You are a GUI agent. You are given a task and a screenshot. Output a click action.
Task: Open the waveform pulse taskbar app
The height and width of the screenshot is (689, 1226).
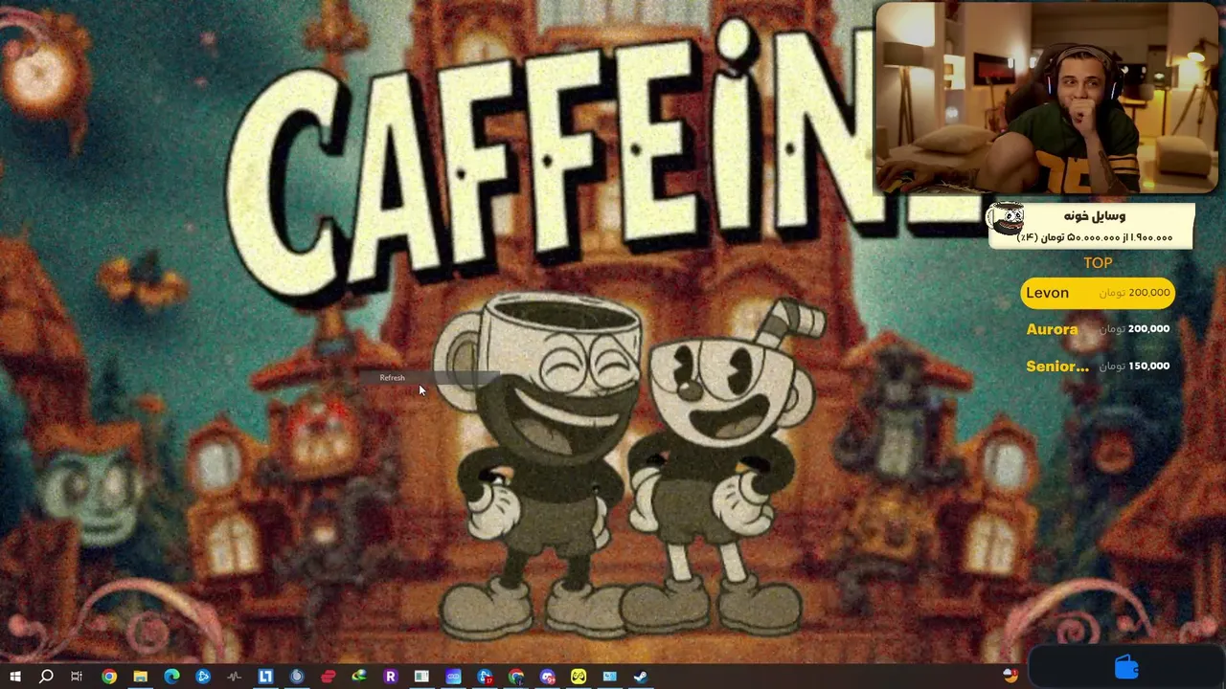tap(234, 677)
